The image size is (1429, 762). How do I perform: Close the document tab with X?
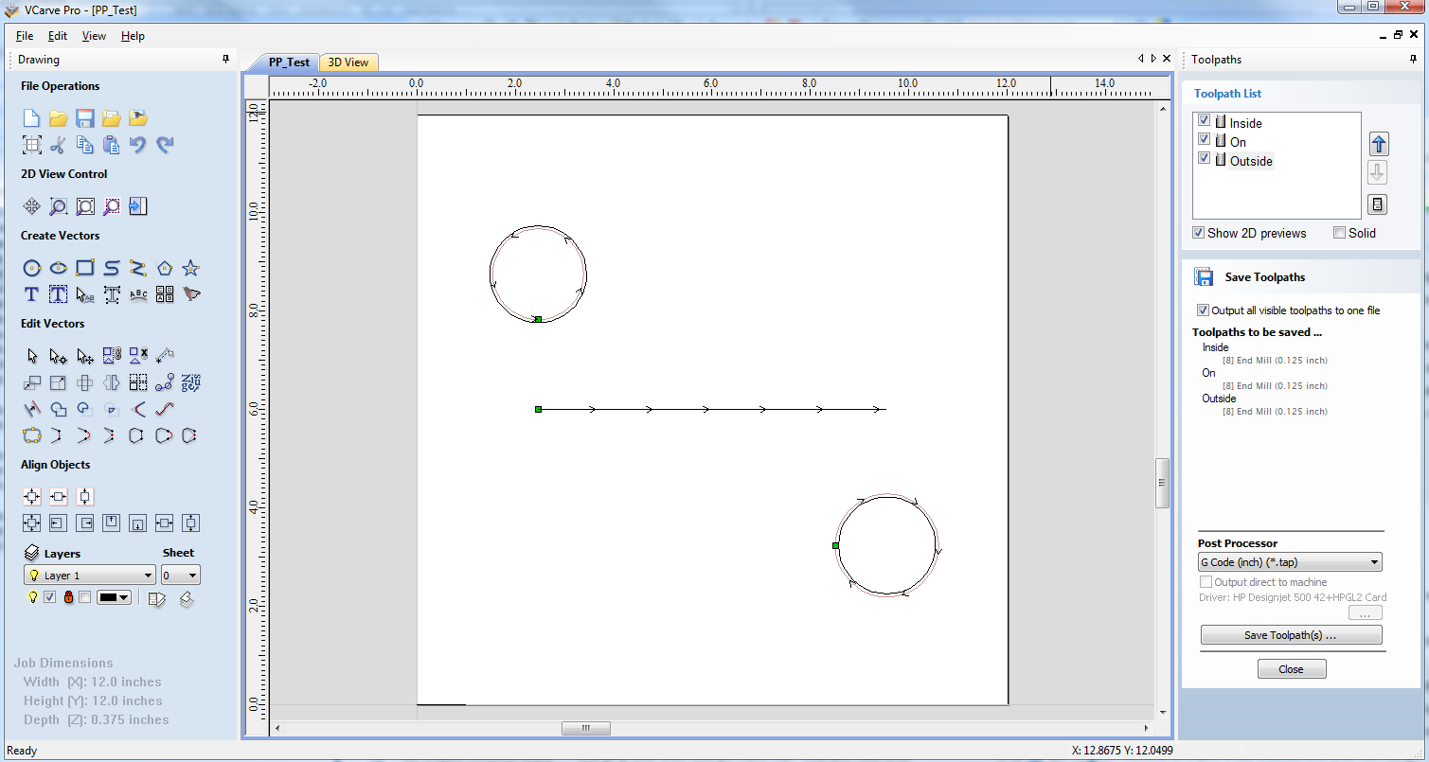(1167, 59)
